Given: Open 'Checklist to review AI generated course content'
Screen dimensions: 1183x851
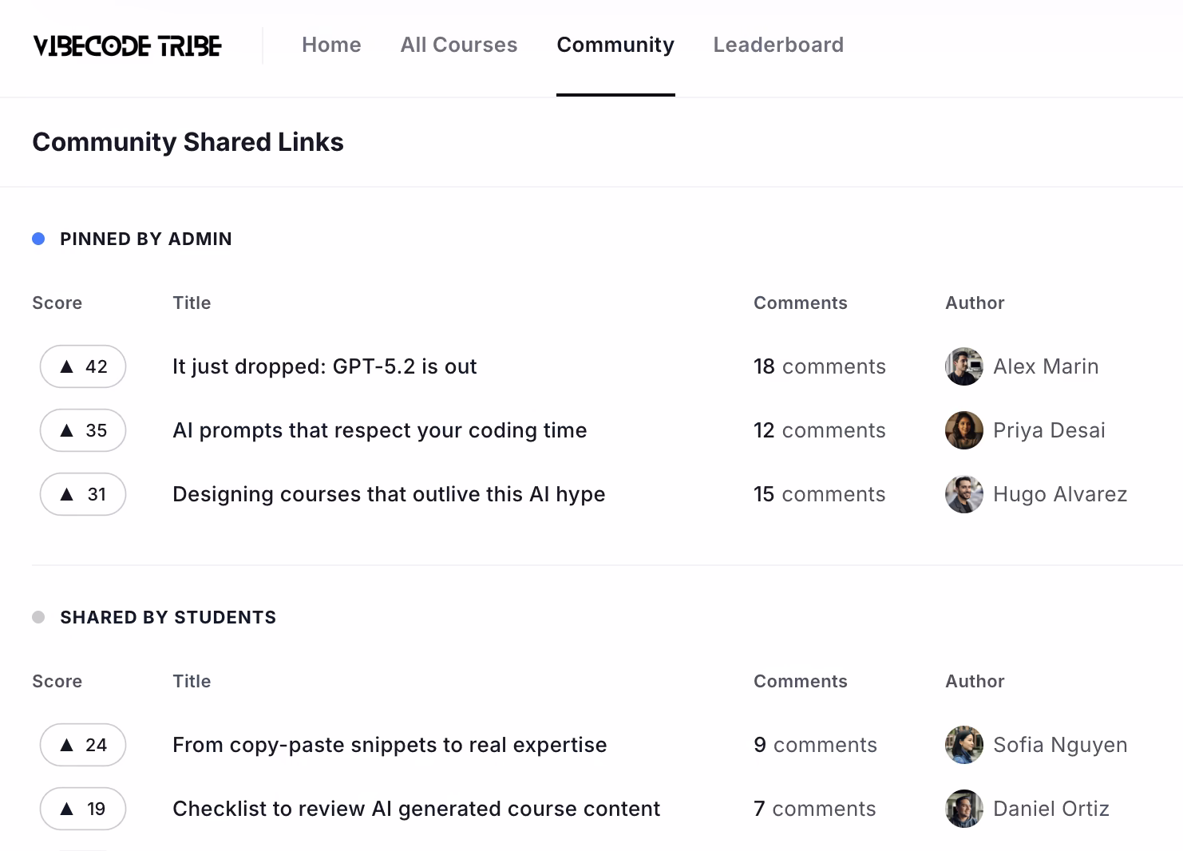Looking at the screenshot, I should pos(416,809).
